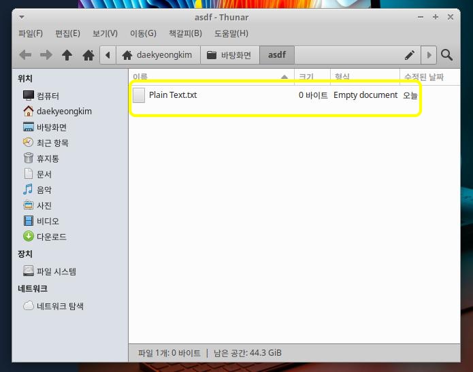
Task: Open parent folder with up arrow icon
Action: [x=67, y=55]
